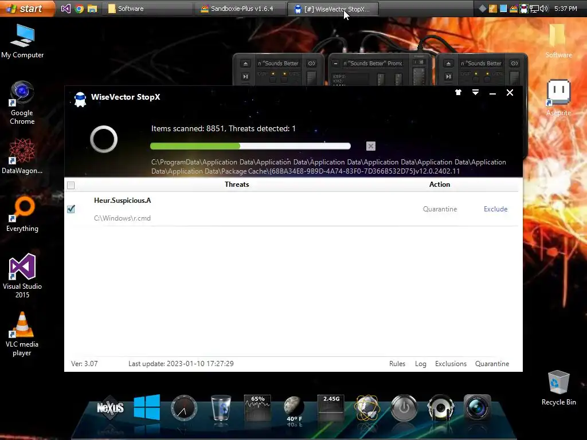
Task: Open VLC media player desktop shortcut
Action: click(22, 334)
